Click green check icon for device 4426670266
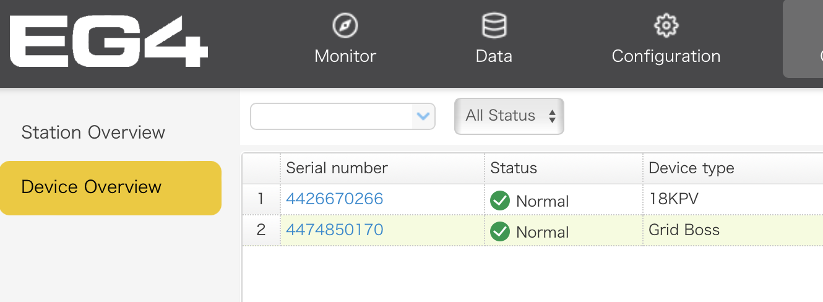Screen dimensions: 823x302 (x=499, y=201)
